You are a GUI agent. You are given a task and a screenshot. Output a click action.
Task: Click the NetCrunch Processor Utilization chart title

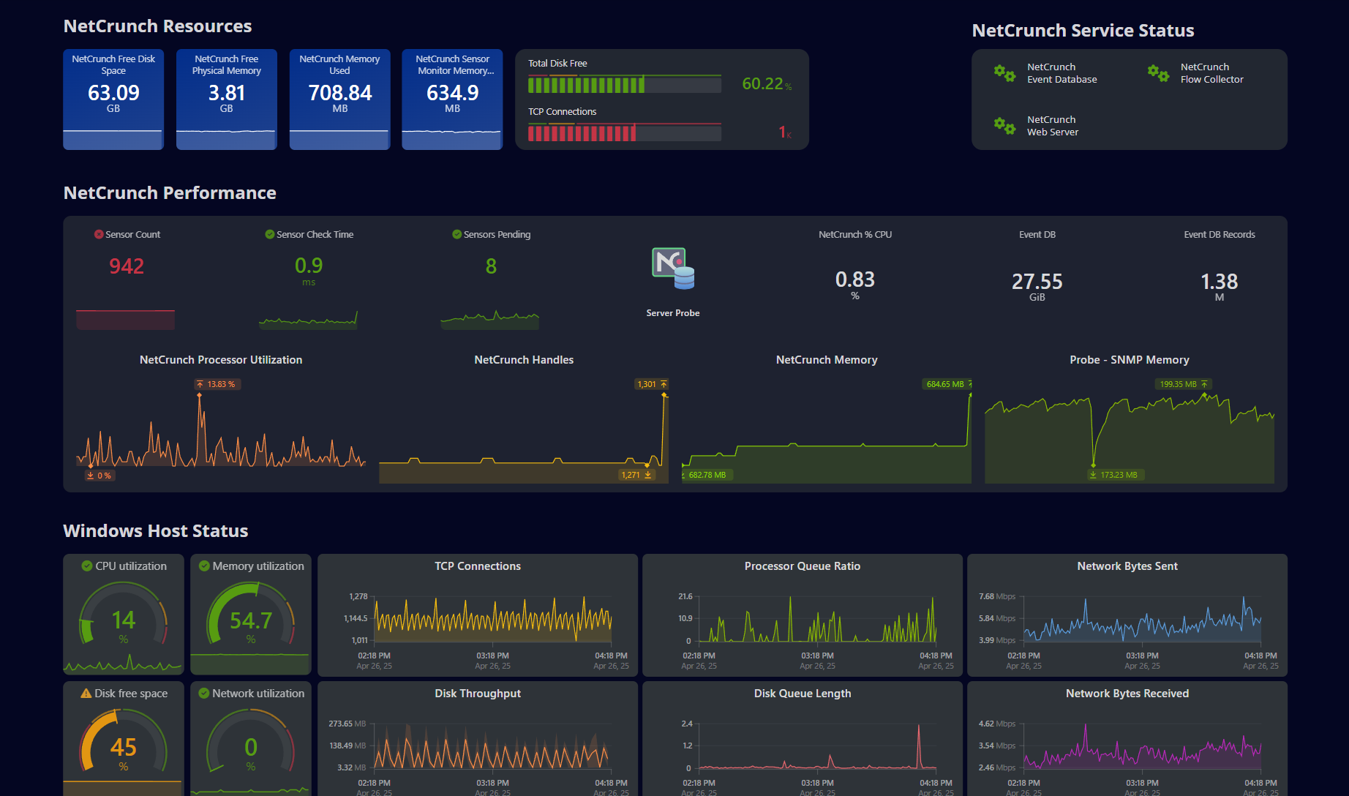pyautogui.click(x=221, y=360)
